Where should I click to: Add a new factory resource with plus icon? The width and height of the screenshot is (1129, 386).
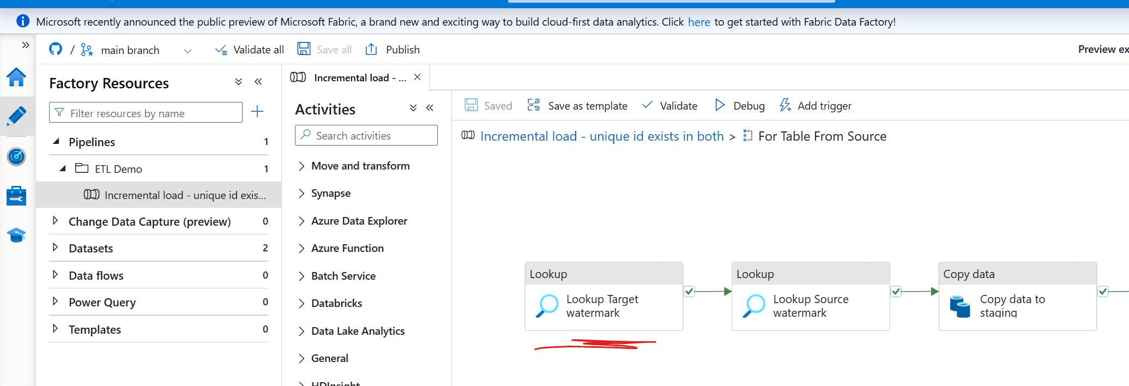click(x=257, y=112)
